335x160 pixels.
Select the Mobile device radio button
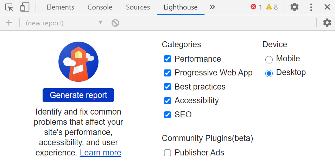(269, 59)
